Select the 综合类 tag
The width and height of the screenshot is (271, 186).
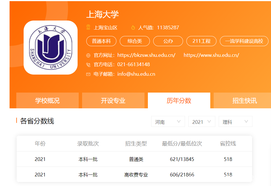click(135, 41)
